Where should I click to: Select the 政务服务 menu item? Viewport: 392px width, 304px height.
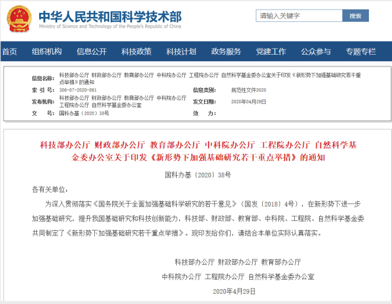click(226, 52)
